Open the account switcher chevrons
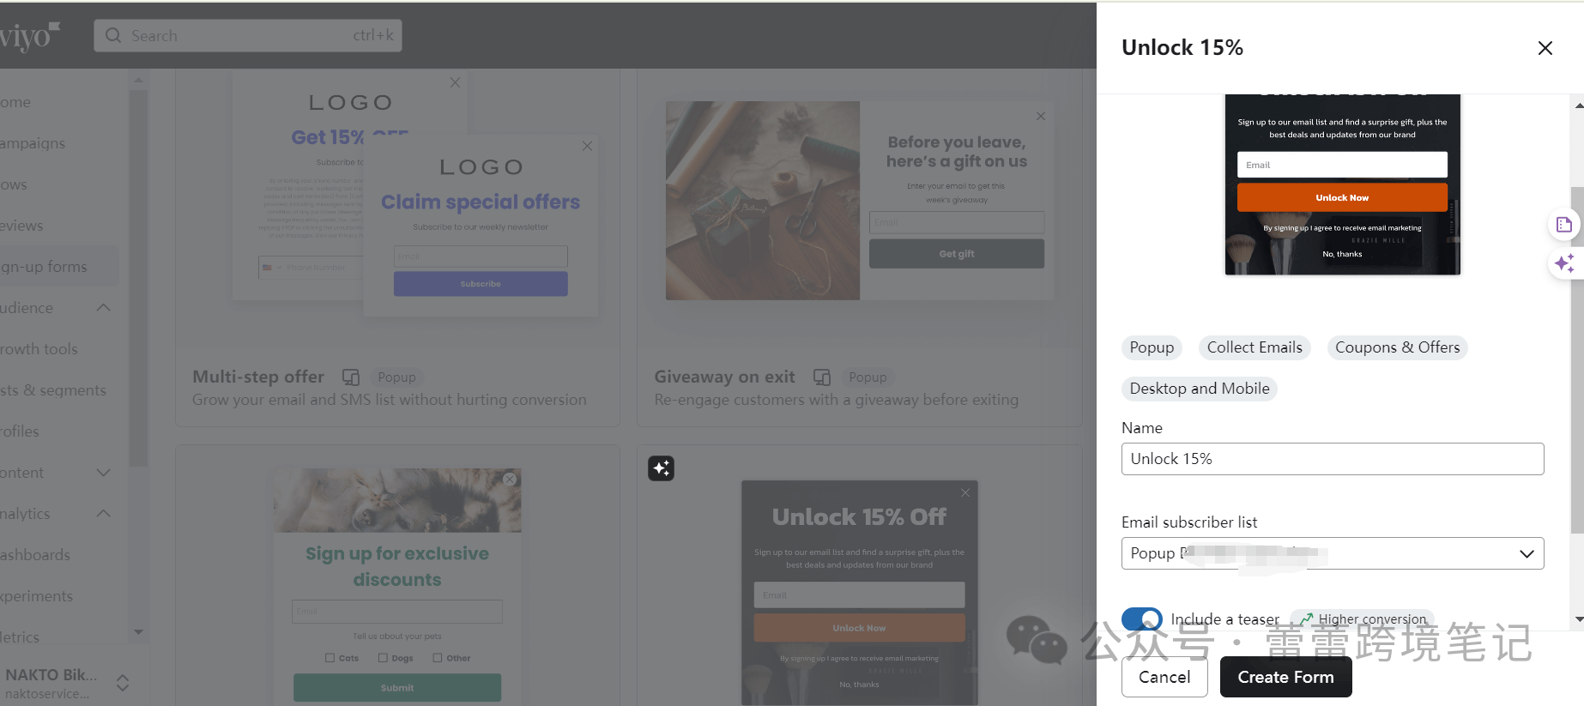 pos(123,683)
